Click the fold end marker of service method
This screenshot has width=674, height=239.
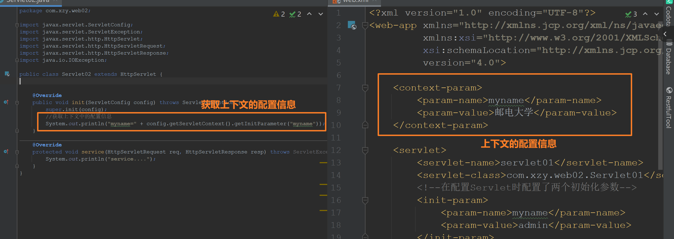(17, 166)
